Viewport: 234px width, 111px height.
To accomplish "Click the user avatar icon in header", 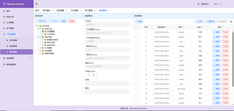I will 215,4.
